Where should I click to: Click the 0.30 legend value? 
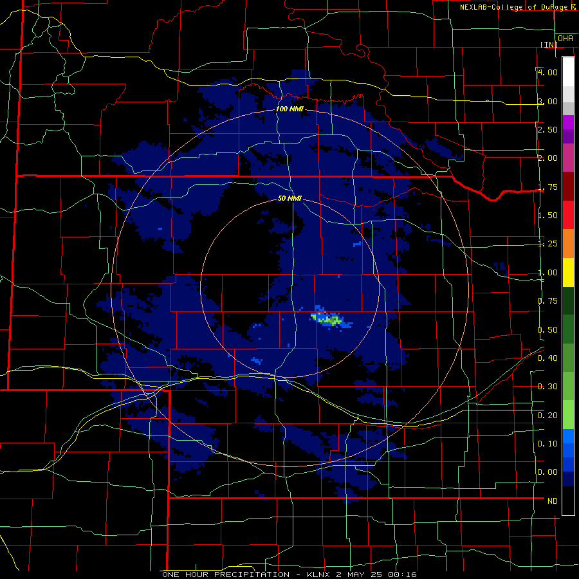tap(547, 387)
